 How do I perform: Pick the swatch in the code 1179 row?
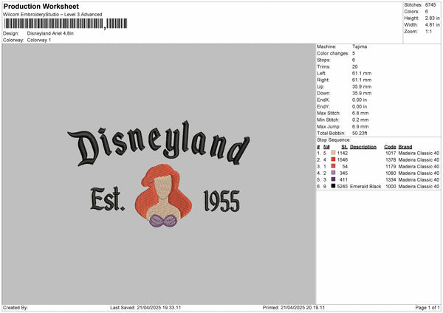334,166
